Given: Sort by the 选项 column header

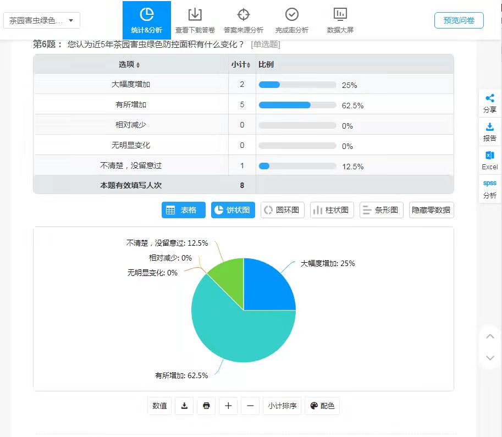Looking at the screenshot, I should coord(129,64).
